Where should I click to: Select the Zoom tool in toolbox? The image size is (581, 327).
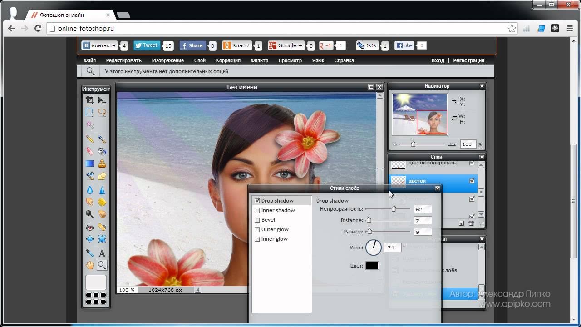pos(102,265)
